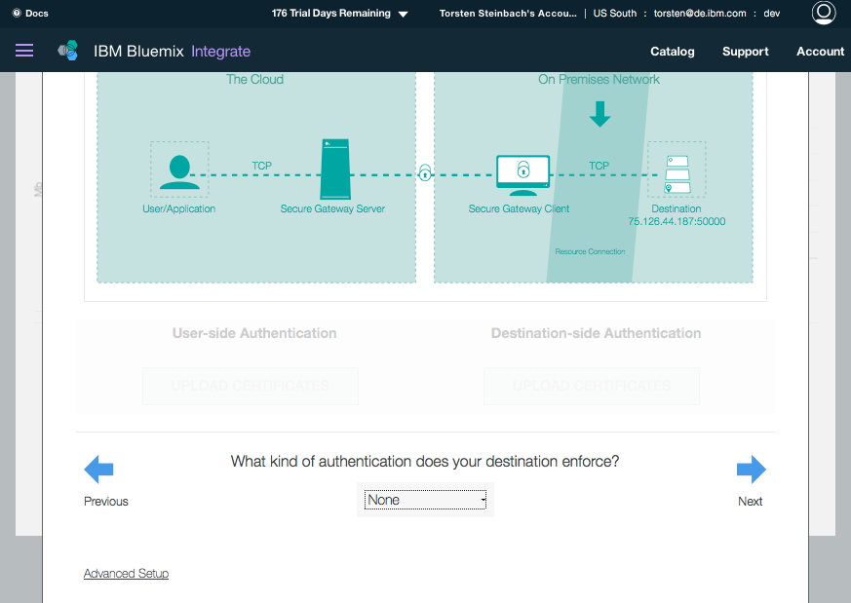Click the Docs icon in the top bar
851x603 pixels.
17,13
